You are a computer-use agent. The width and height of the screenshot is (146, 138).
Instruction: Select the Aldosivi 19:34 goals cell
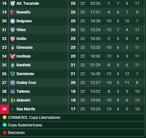[x=95, y=100]
